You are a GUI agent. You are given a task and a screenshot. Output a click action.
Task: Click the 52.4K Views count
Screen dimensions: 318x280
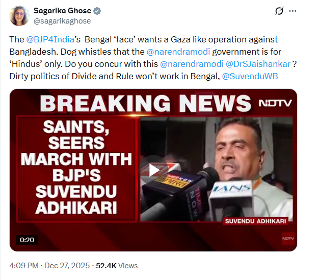point(117,266)
